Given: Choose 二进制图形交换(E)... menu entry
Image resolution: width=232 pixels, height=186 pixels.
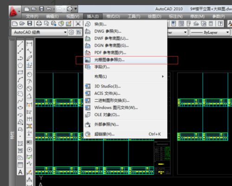Looking at the screenshot, I should 125,100.
